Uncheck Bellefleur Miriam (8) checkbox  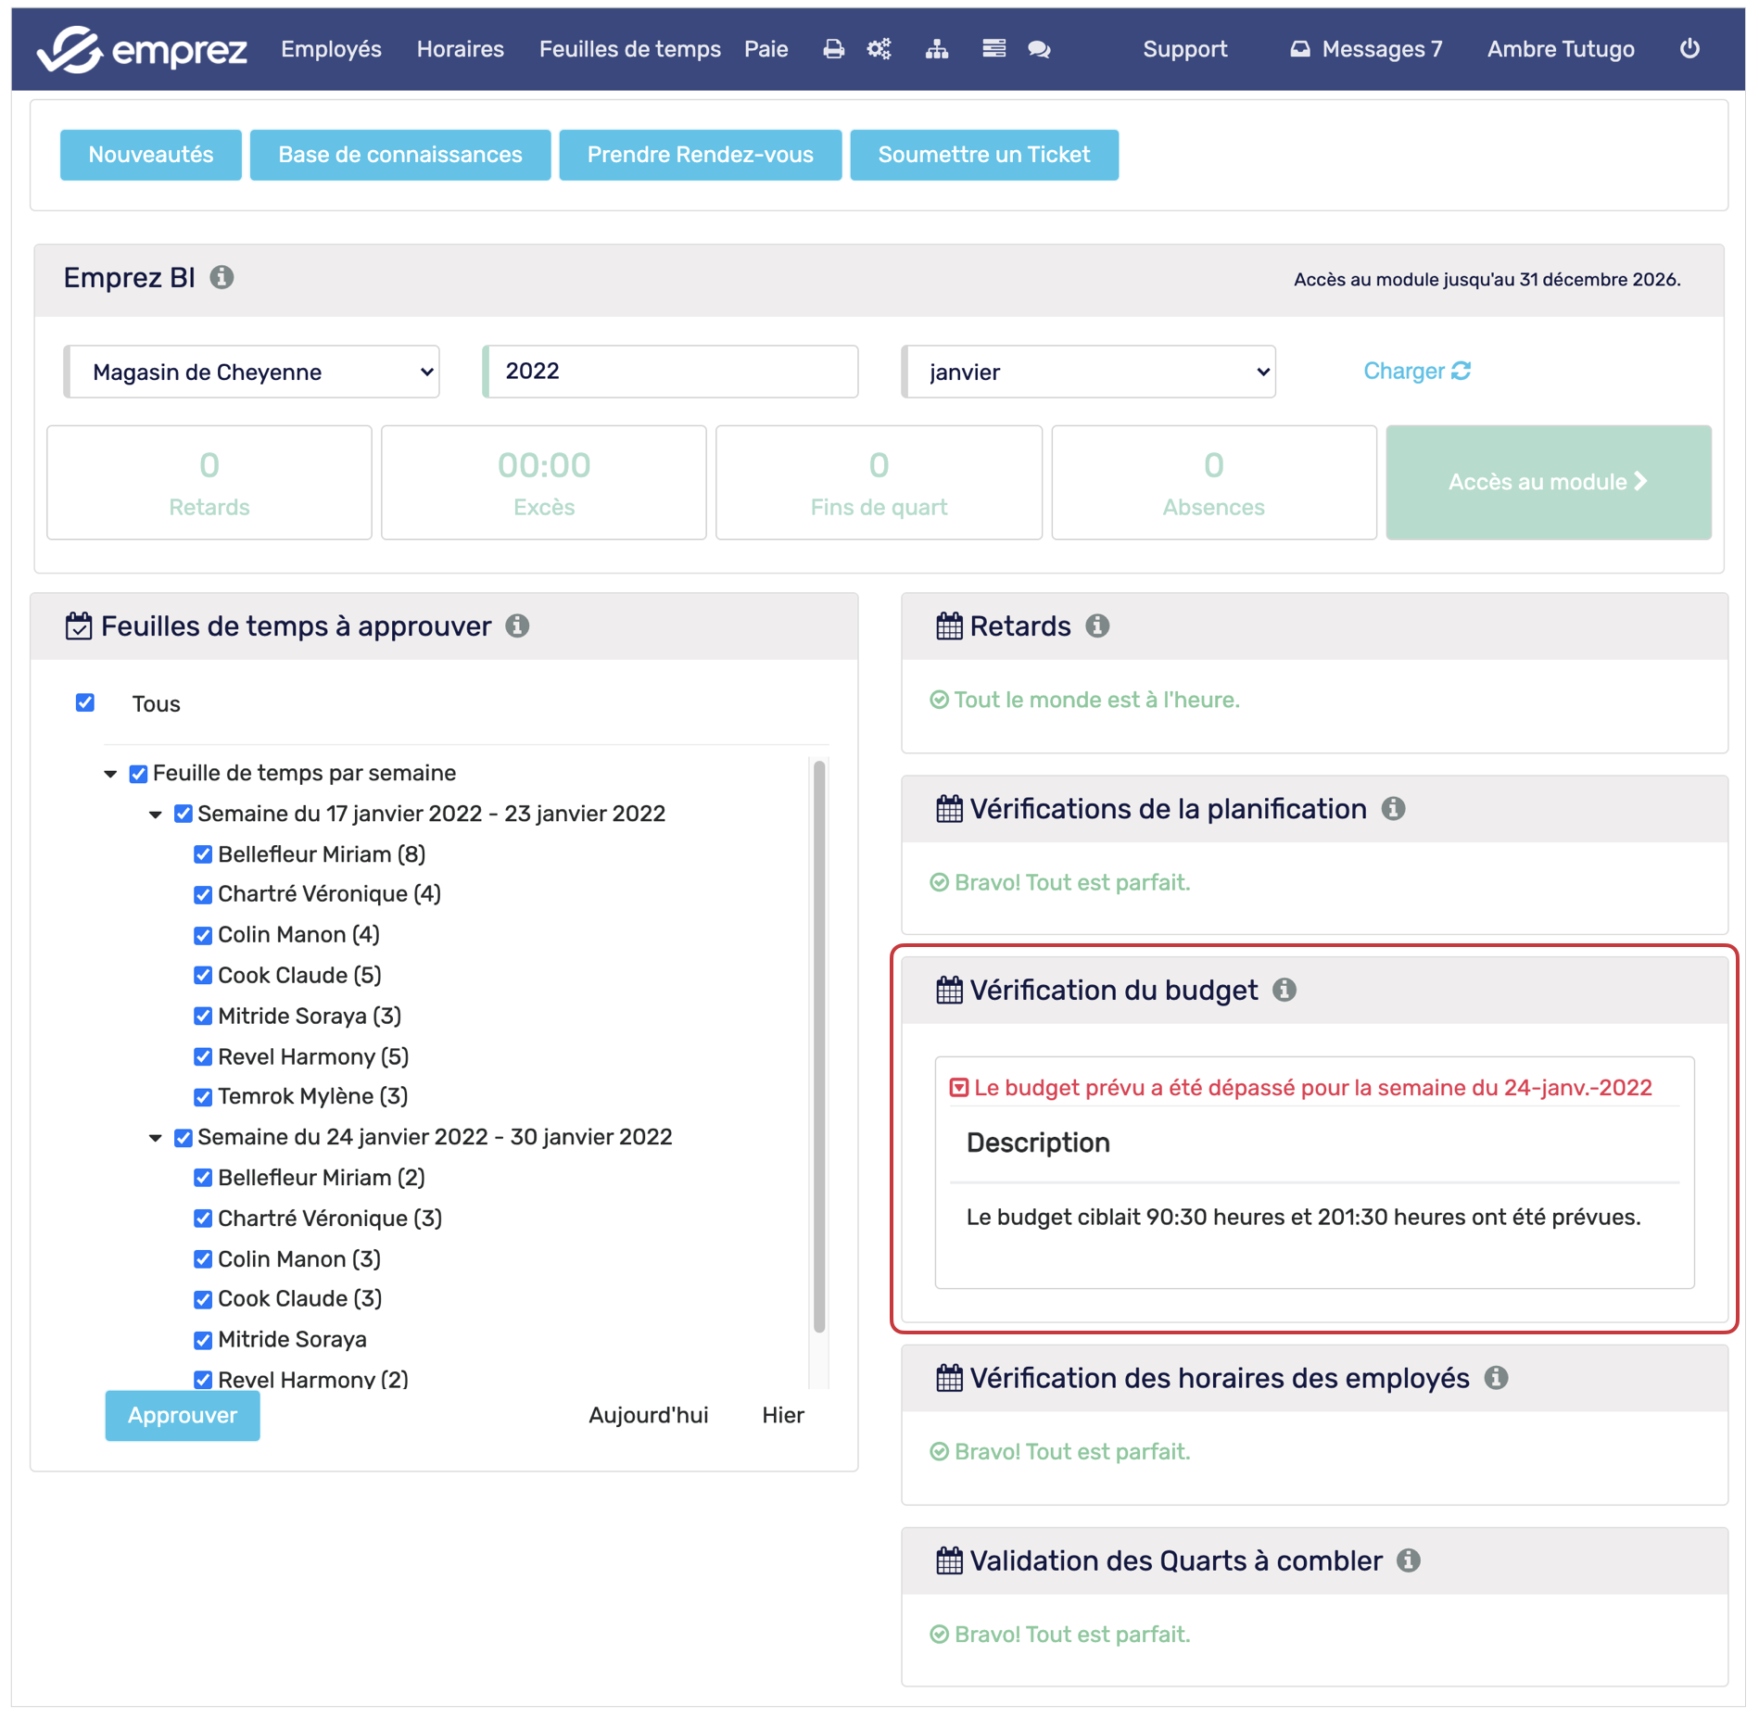click(x=203, y=854)
